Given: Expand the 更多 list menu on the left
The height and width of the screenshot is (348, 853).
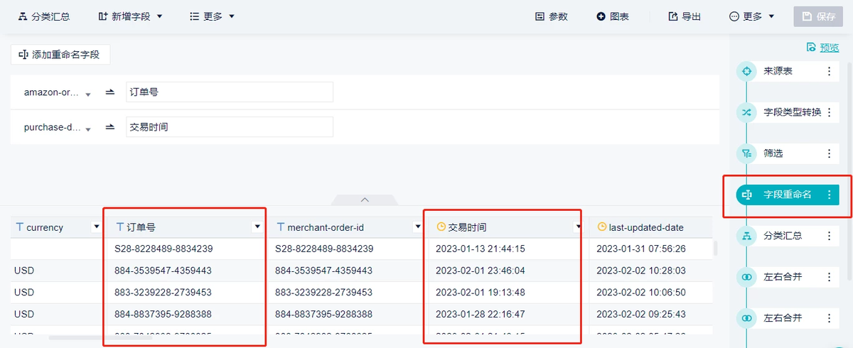Looking at the screenshot, I should coord(212,16).
